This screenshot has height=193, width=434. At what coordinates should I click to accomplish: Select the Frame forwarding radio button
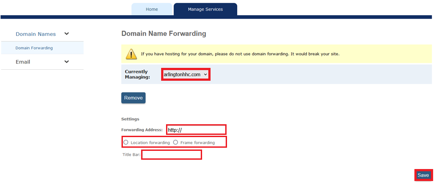pyautogui.click(x=176, y=142)
